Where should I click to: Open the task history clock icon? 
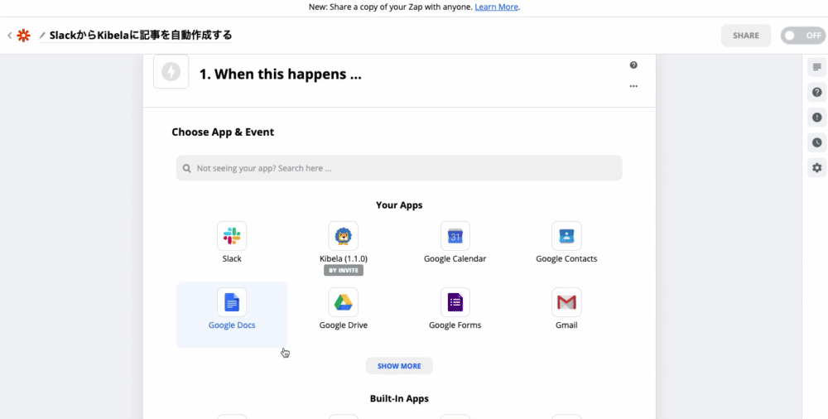pos(817,142)
